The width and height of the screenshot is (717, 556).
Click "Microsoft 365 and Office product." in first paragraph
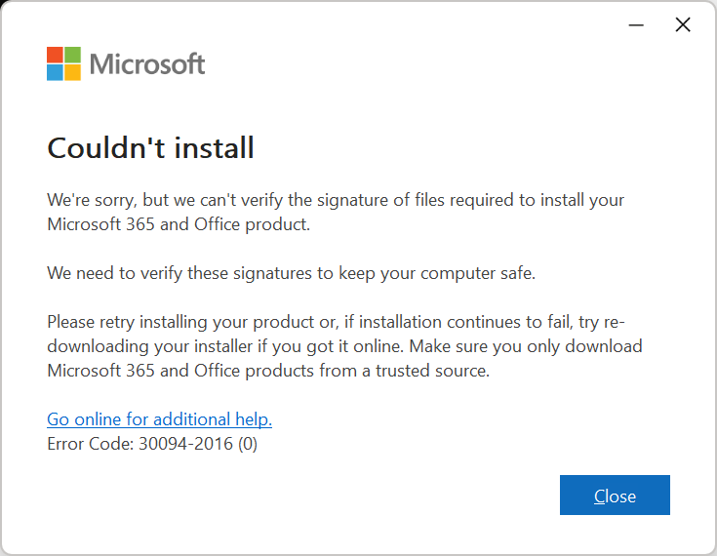(179, 224)
